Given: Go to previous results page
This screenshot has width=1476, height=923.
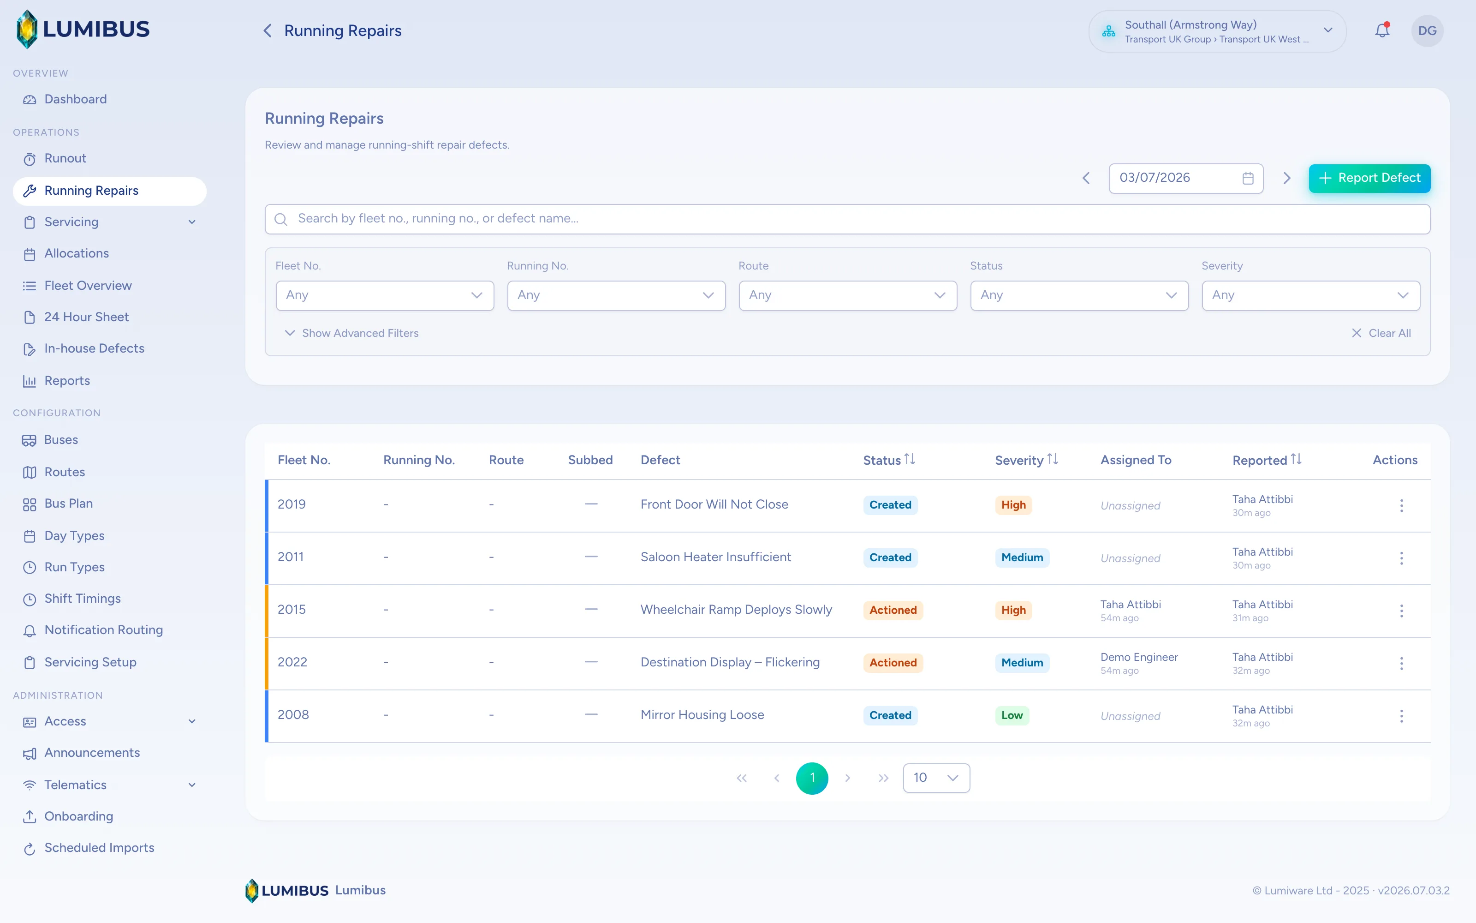Looking at the screenshot, I should [x=776, y=778].
